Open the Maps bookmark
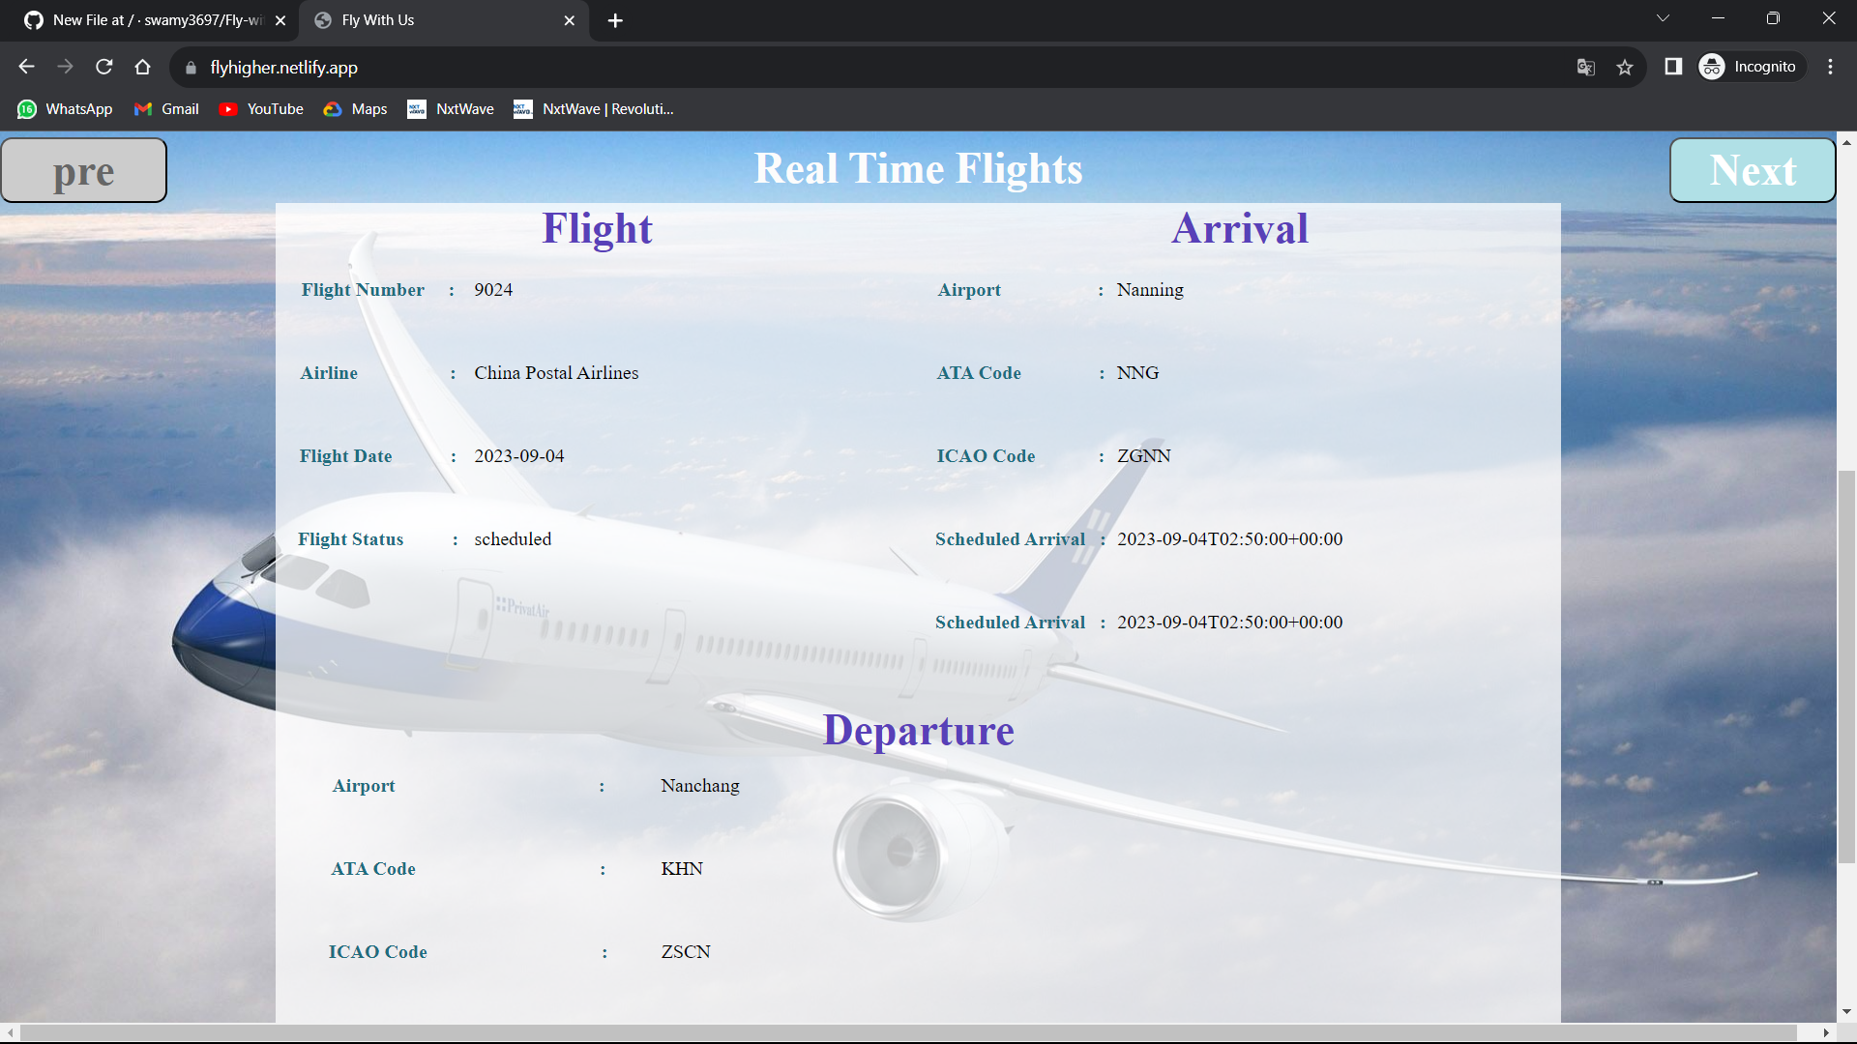1857x1044 pixels. tap(355, 109)
